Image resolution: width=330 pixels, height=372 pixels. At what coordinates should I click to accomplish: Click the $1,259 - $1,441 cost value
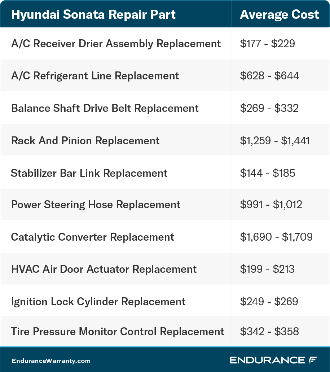275,140
